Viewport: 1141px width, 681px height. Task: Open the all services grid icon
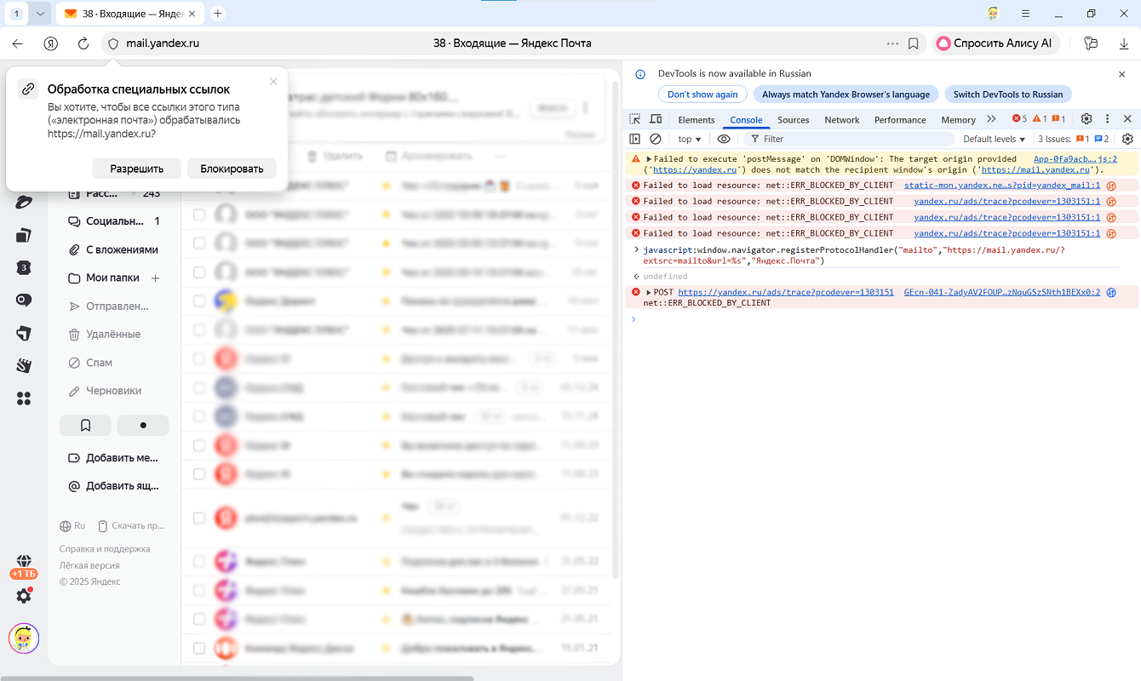[x=24, y=398]
